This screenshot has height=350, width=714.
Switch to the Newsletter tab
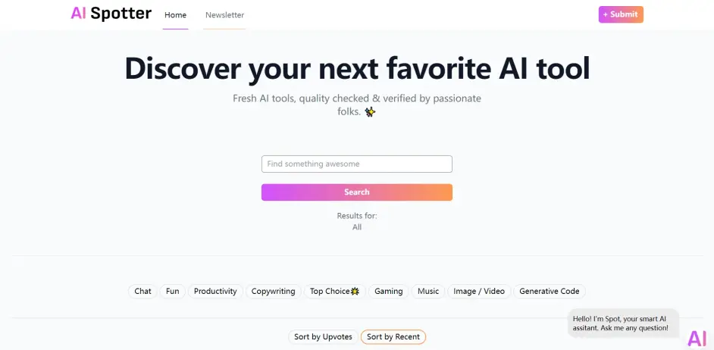(x=224, y=15)
